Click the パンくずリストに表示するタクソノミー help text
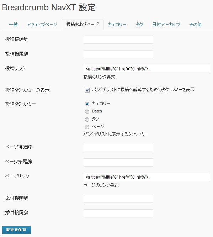Viewport: 213px width, 237px height. (x=116, y=134)
